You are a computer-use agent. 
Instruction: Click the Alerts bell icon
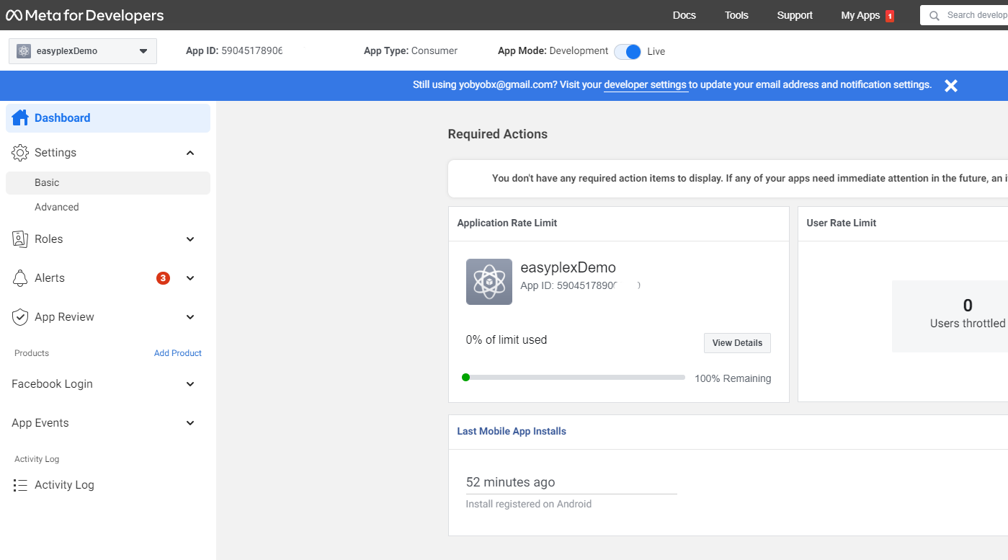click(x=20, y=278)
